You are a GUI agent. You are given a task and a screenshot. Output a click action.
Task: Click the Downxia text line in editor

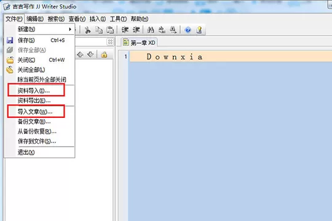coord(231,56)
